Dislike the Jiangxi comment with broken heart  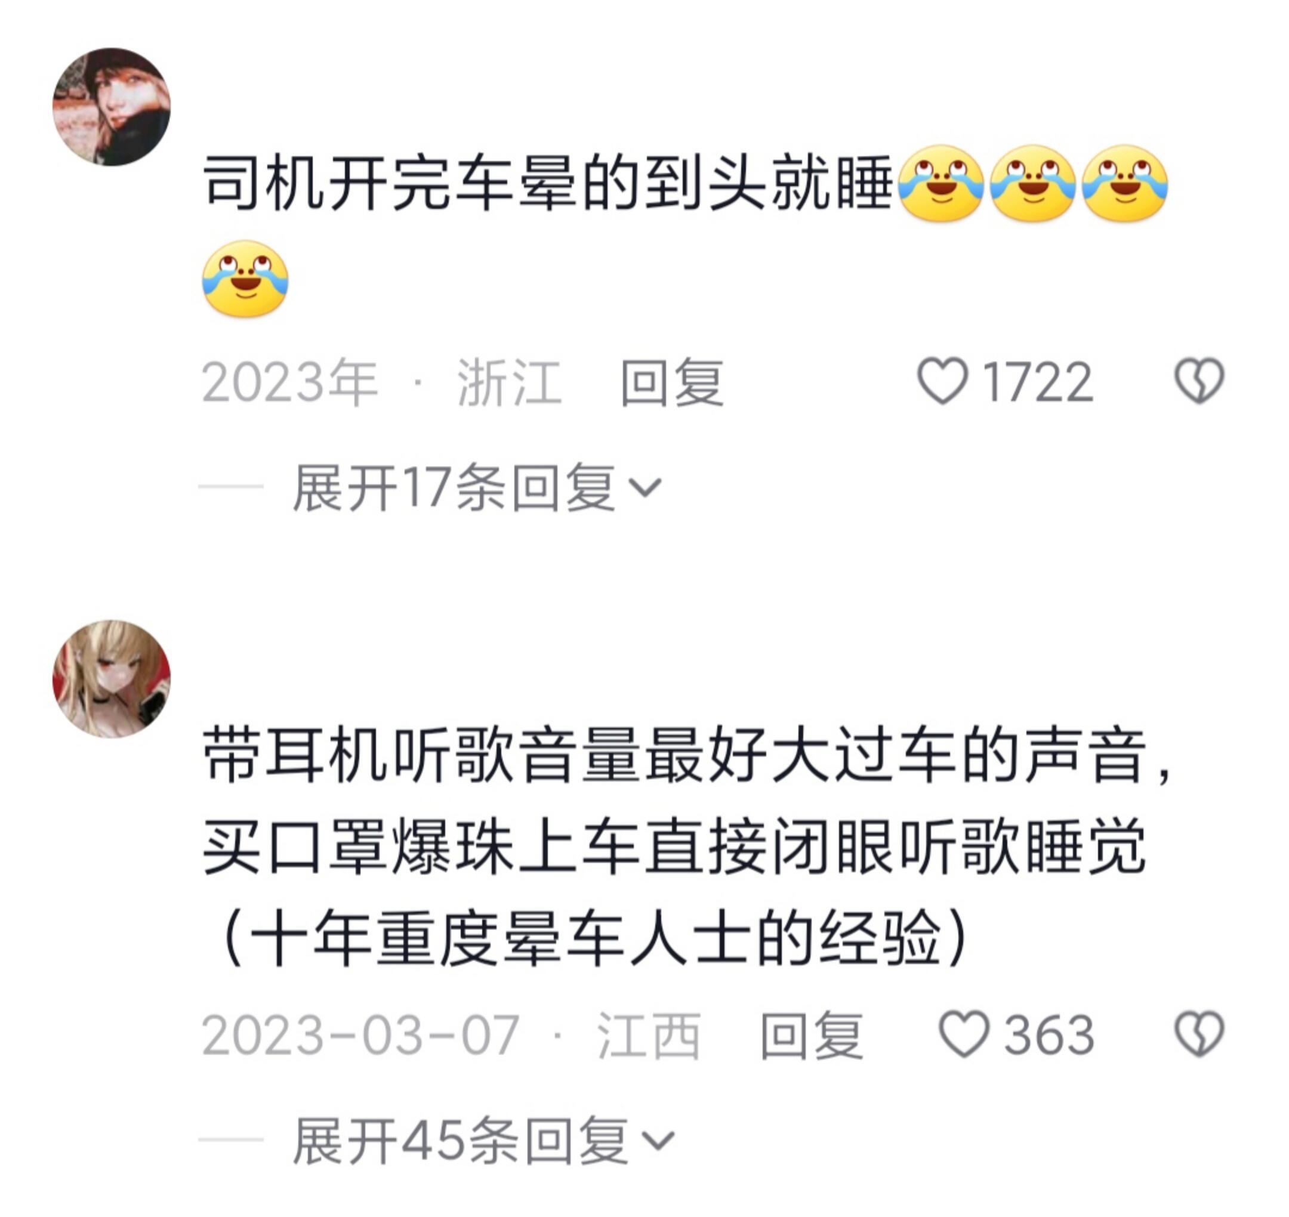(1199, 1034)
